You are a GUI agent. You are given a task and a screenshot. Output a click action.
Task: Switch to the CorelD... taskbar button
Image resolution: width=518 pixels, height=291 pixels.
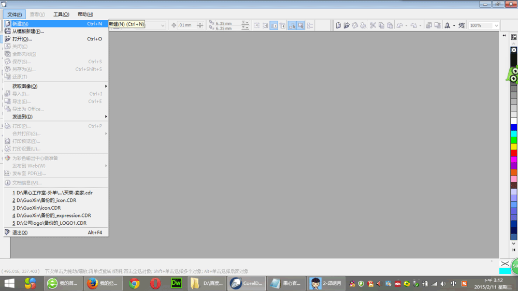click(247, 283)
